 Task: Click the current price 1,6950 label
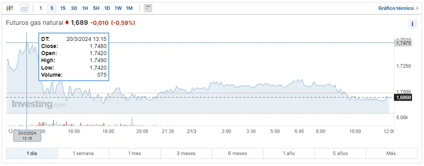click(403, 97)
